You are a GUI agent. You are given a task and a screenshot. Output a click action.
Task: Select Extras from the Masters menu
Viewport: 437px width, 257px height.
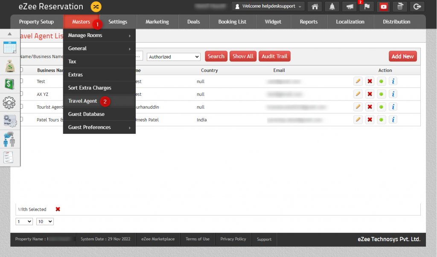click(x=99, y=75)
